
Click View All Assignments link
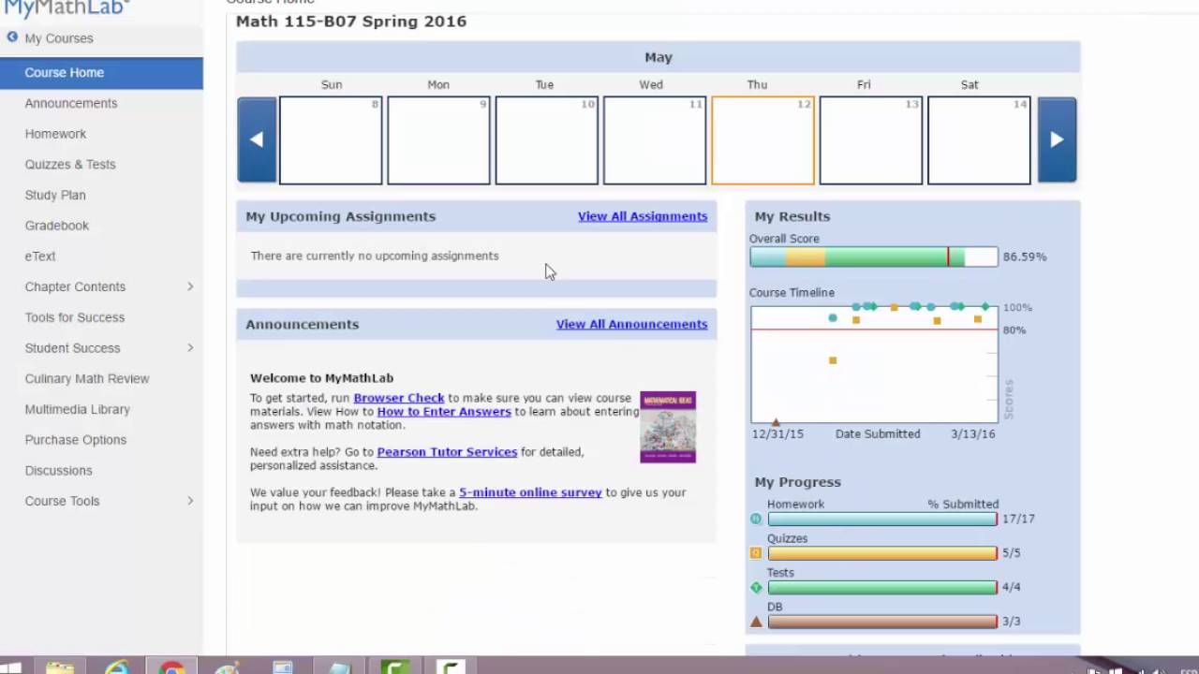[643, 216]
